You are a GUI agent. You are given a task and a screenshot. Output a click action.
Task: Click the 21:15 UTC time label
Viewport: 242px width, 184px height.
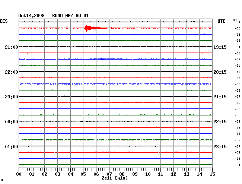(220, 97)
